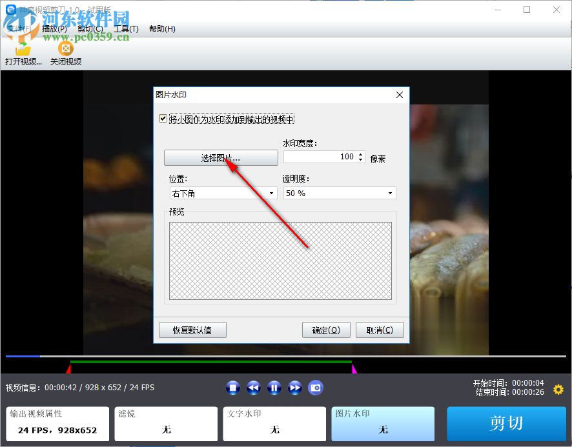Screen dimensions: 572x447
Task: Take a snapshot with the camera icon
Action: coord(316,388)
